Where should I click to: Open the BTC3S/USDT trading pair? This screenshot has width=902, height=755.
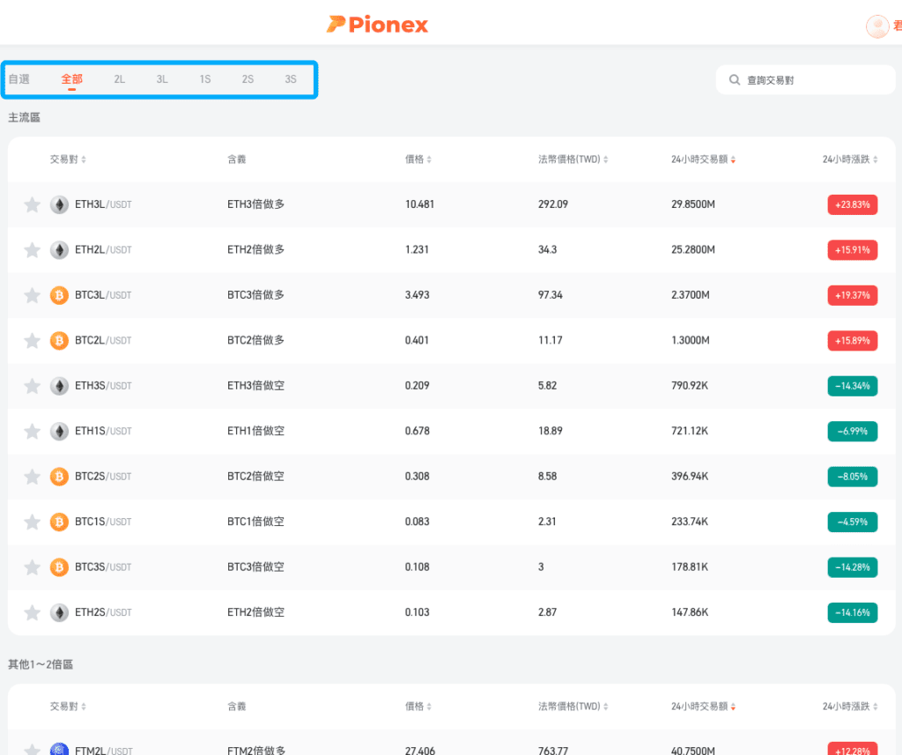point(103,567)
